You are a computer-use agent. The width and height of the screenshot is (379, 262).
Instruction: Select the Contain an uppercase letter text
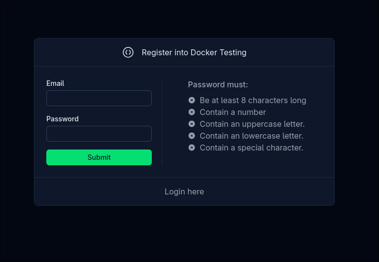[x=252, y=124]
